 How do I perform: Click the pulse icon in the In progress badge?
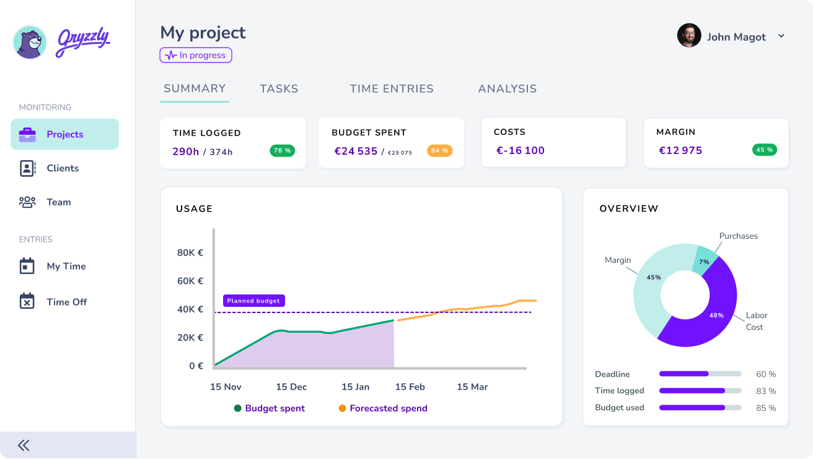click(x=170, y=55)
